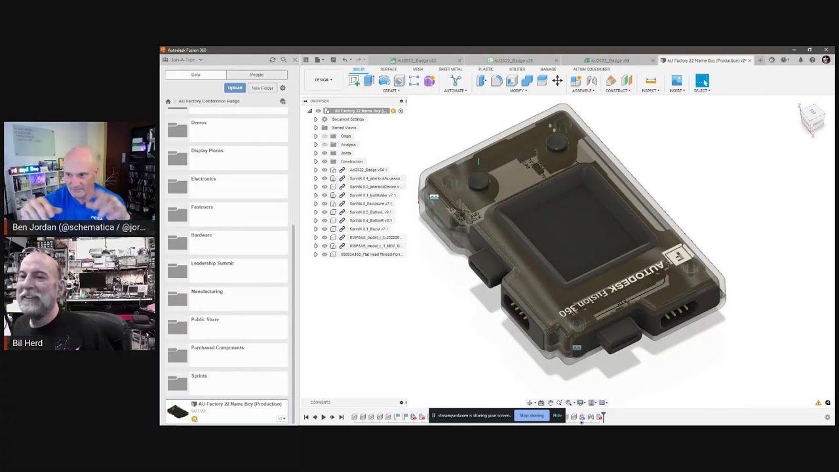This screenshot has width=839, height=472.
Task: Switch to the Mesh ribbon tab
Action: tap(418, 69)
